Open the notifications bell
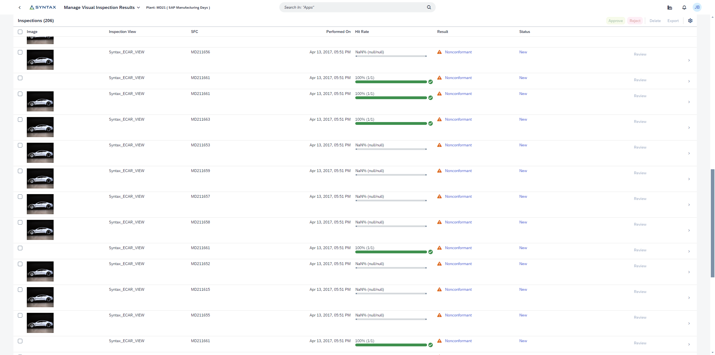715x355 pixels. click(x=684, y=8)
